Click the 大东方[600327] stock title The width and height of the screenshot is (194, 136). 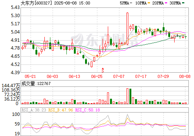click(36, 3)
